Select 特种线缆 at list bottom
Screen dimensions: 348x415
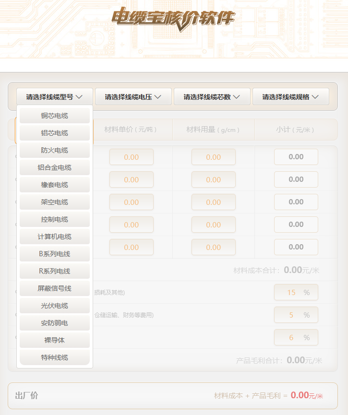tap(55, 357)
